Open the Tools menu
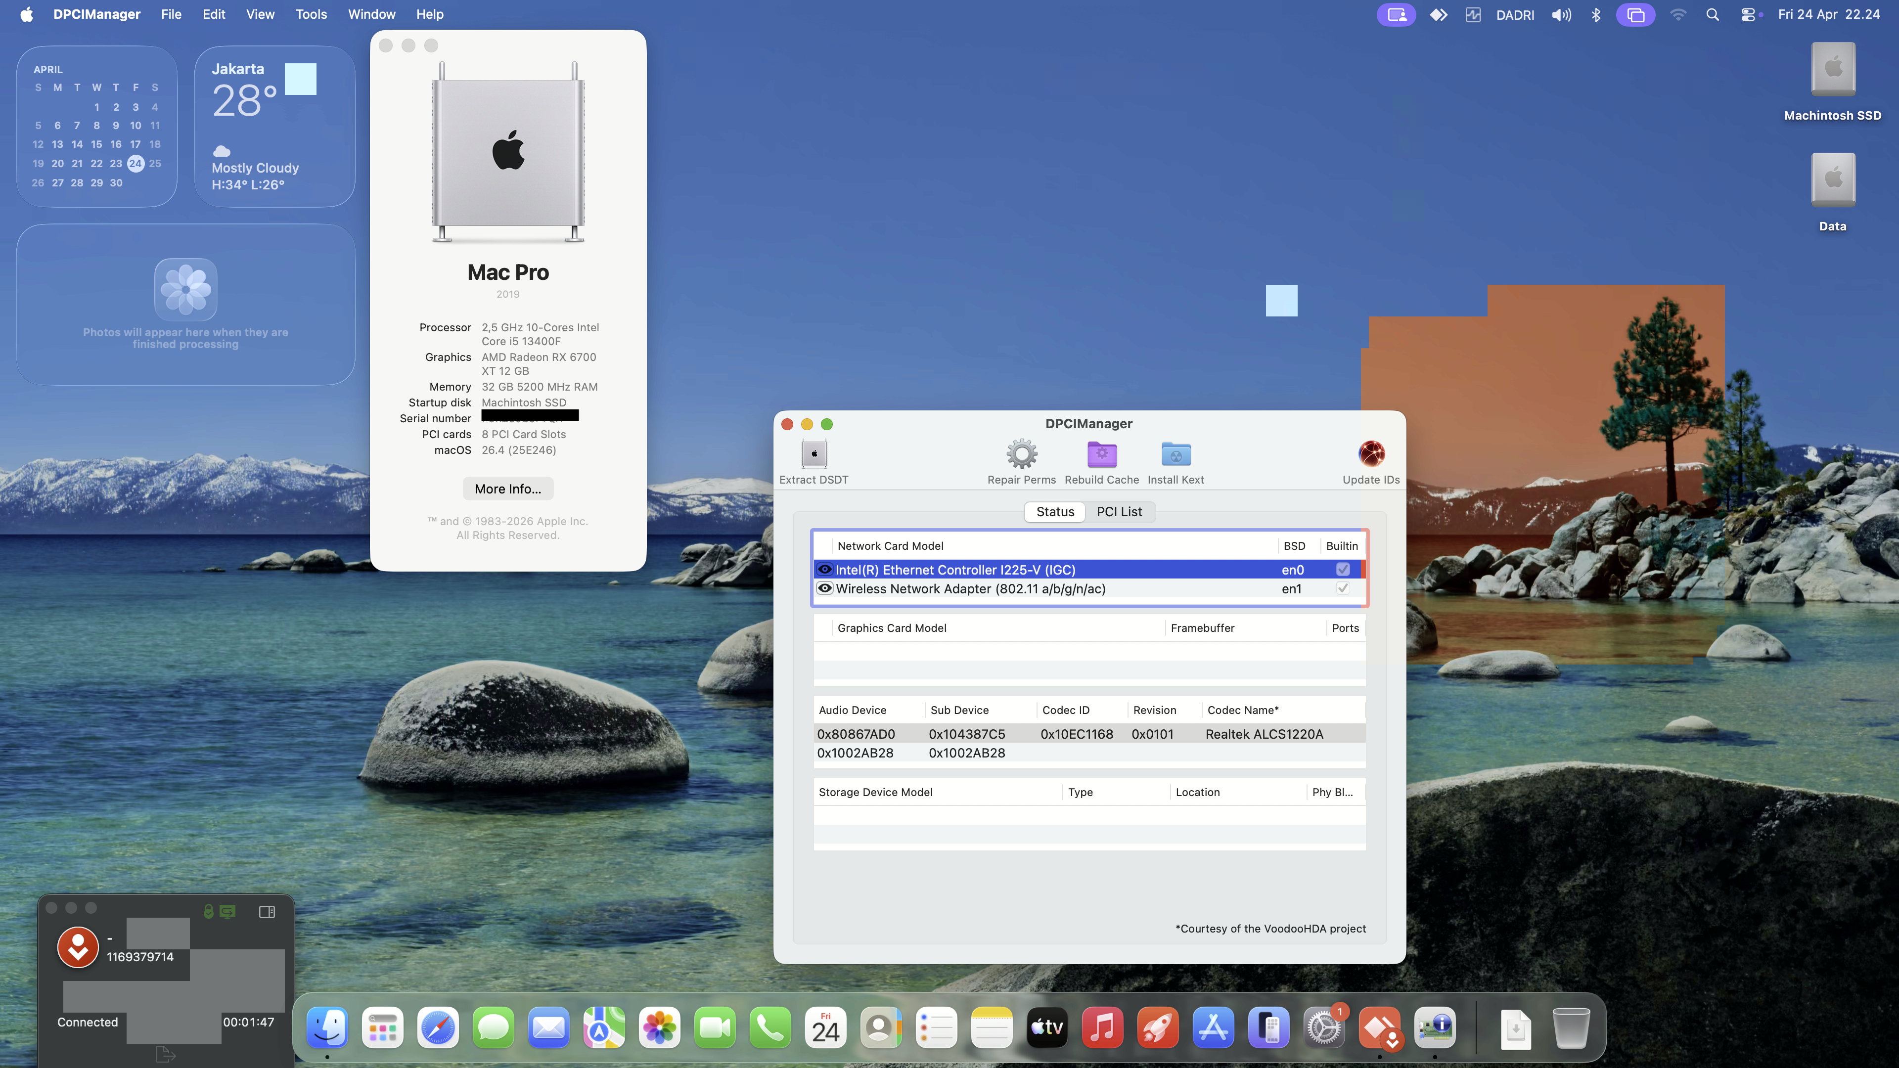The width and height of the screenshot is (1899, 1068). (x=311, y=15)
